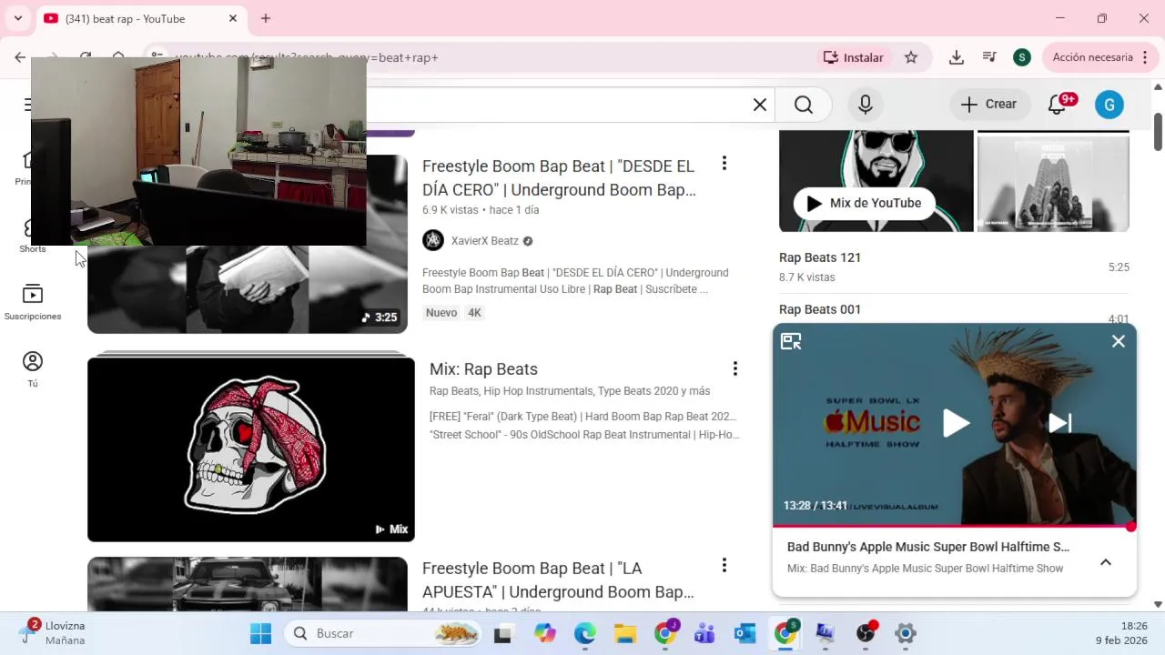
Task: Open options menu for DESDE EL DÍA CERO video
Action: tap(724, 164)
